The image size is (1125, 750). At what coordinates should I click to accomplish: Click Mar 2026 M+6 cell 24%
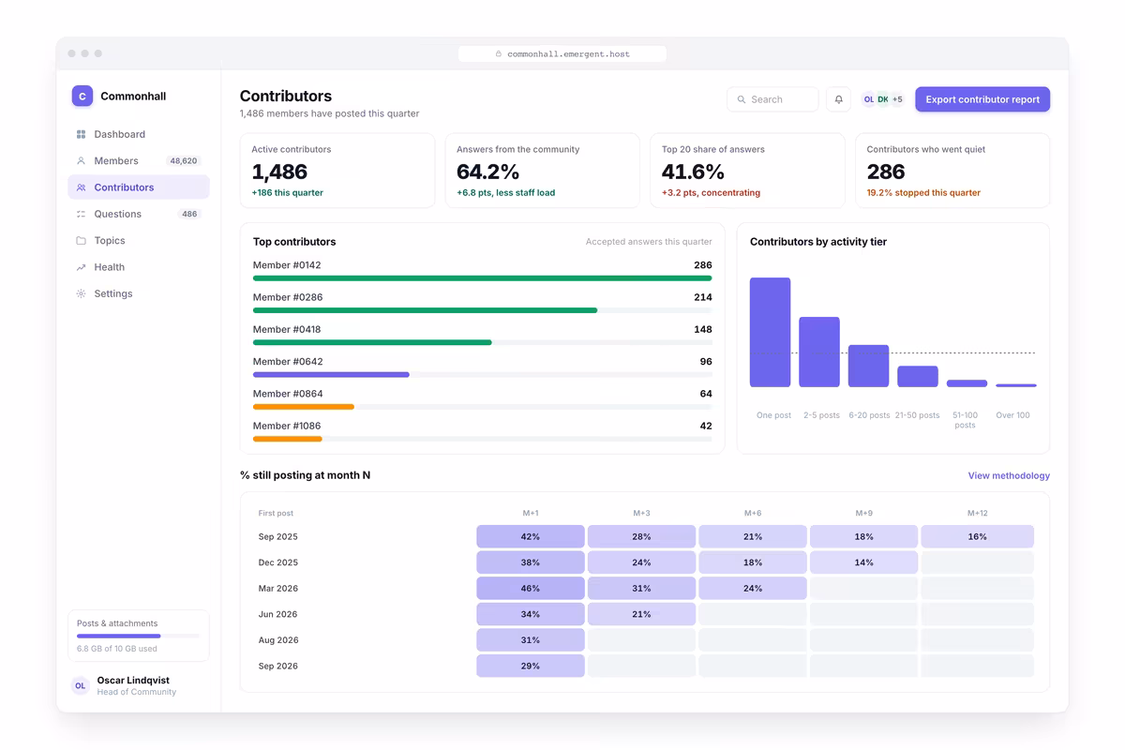pos(753,589)
